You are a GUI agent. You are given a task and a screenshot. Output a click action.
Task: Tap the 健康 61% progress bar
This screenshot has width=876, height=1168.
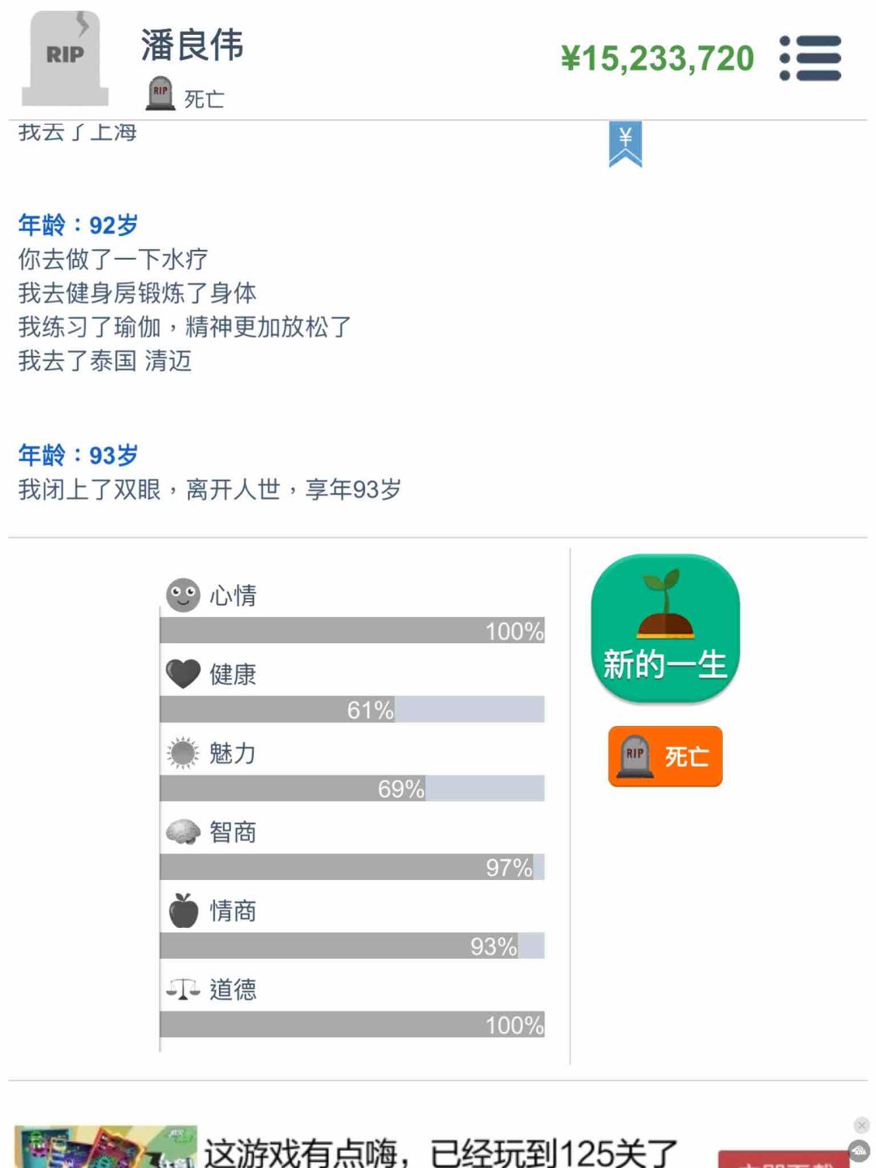point(352,709)
